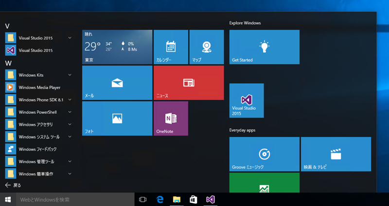Click the Windows Phone SDK 8.1 folder icon
Image resolution: width=389 pixels, height=206 pixels.
(x=11, y=100)
